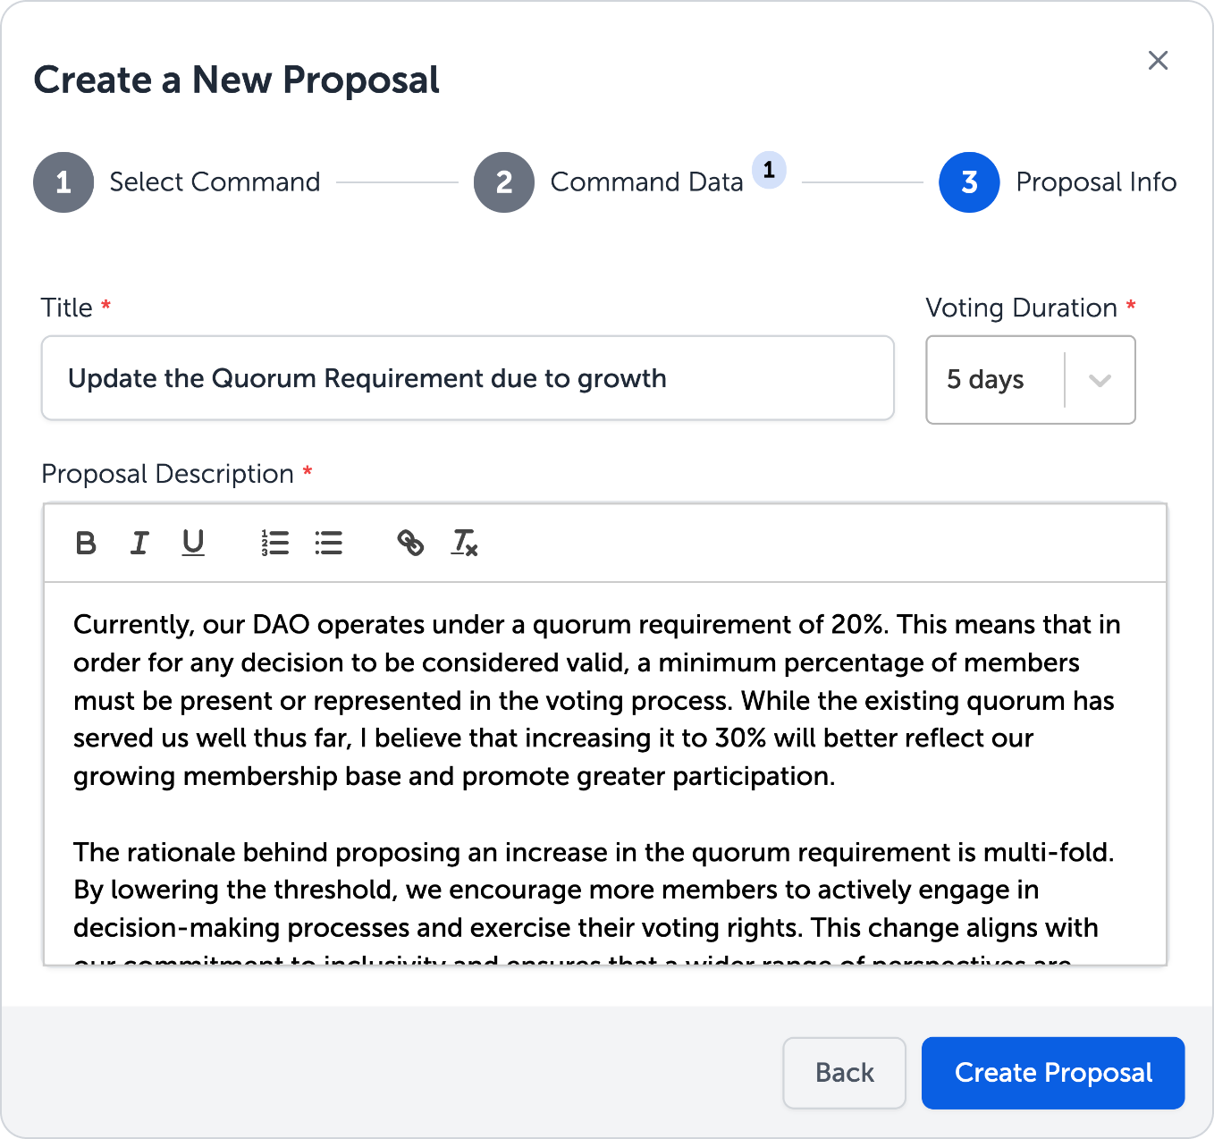Click the step 1 number circle

pos(63,182)
